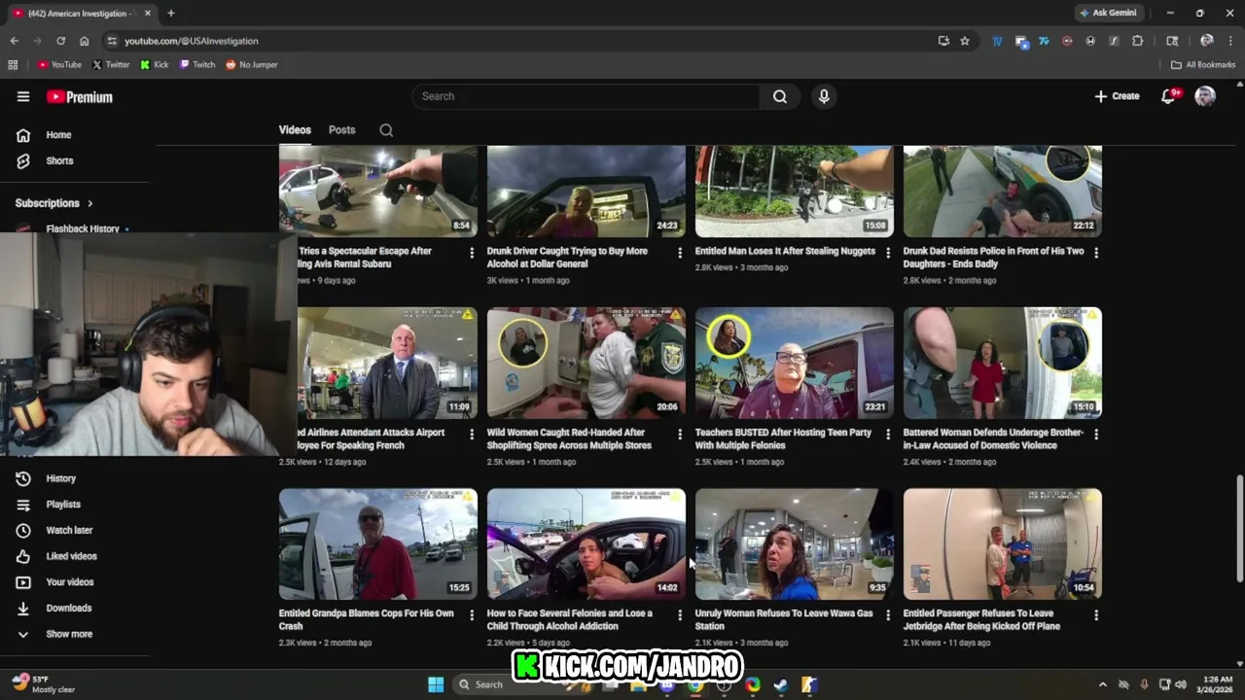This screenshot has width=1245, height=700.
Task: Click the YouTube search input field
Action: coord(587,96)
